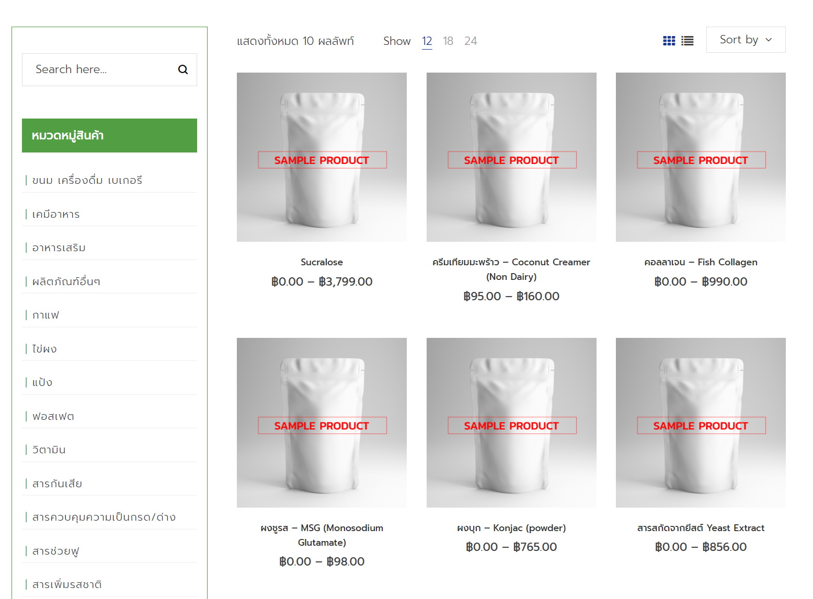Go to the อาหารเสริม category
Screen dimensions: 813x599
(59, 248)
